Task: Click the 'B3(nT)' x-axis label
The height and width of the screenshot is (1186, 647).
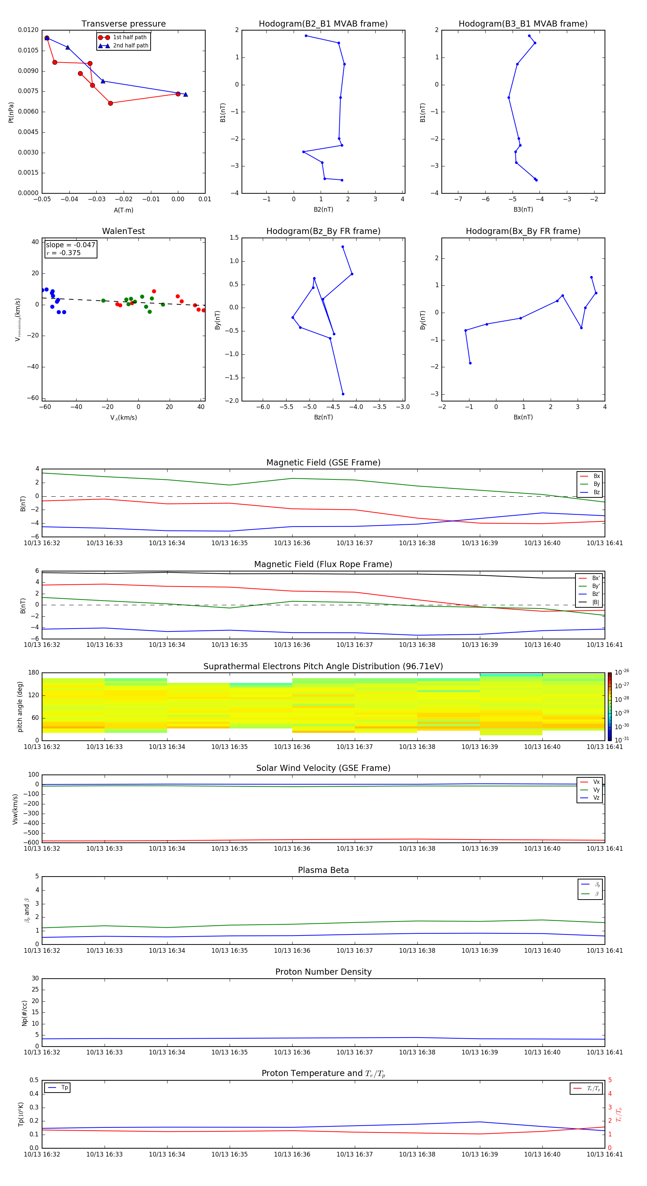Action: pos(523,210)
